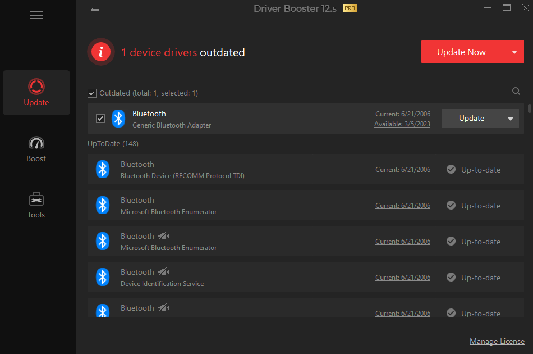The height and width of the screenshot is (354, 533).
Task: Open the Manage License link
Action: coord(497,341)
